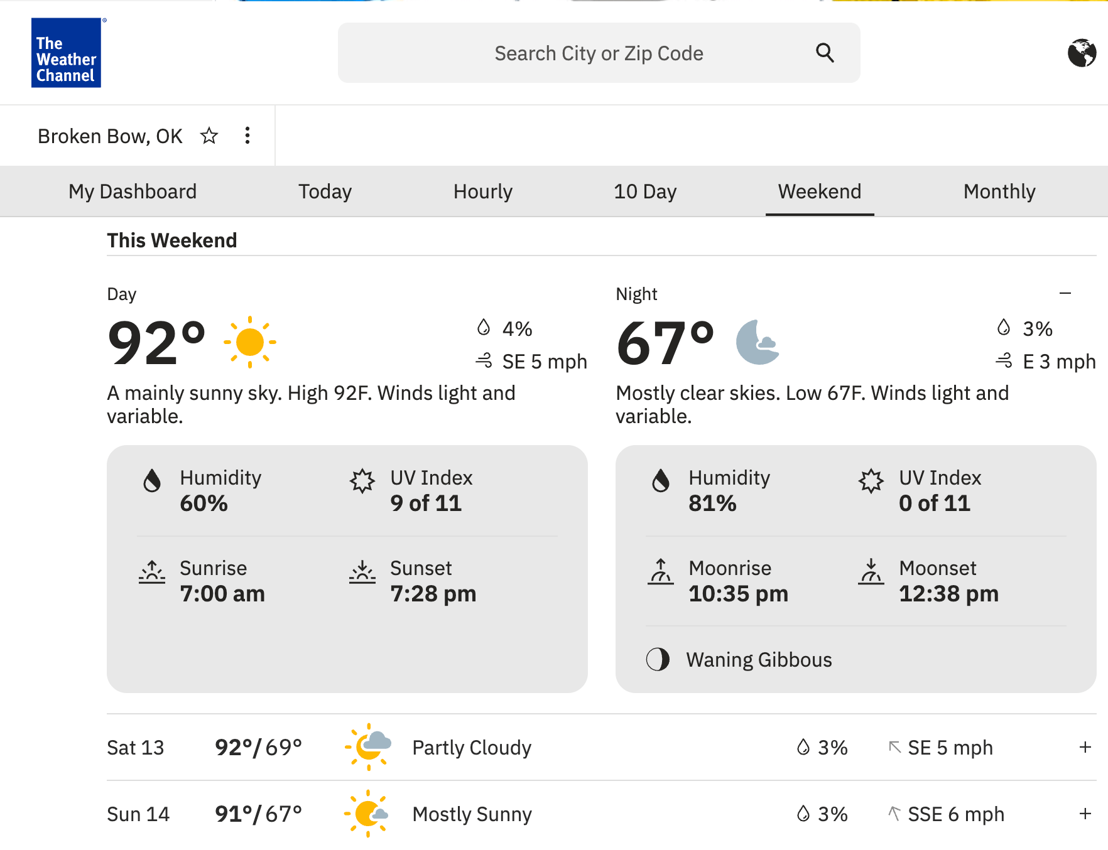The image size is (1108, 850).
Task: Expand Sat 13 forecast with plus
Action: (1085, 747)
